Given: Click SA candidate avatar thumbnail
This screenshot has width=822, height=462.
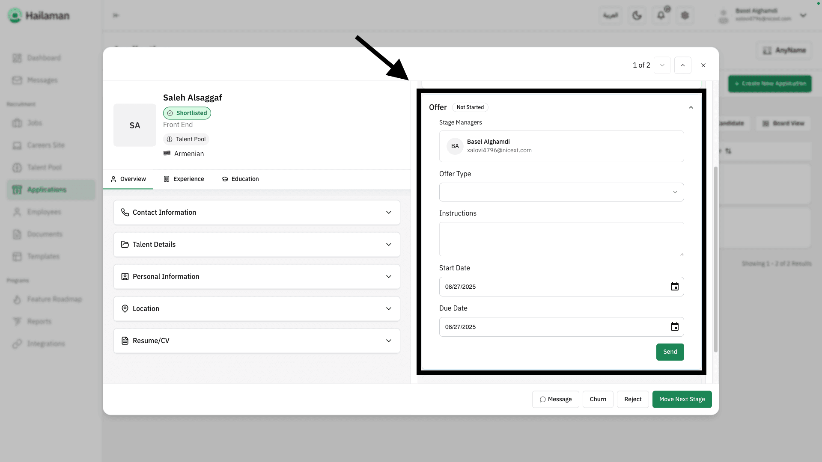Looking at the screenshot, I should (135, 125).
